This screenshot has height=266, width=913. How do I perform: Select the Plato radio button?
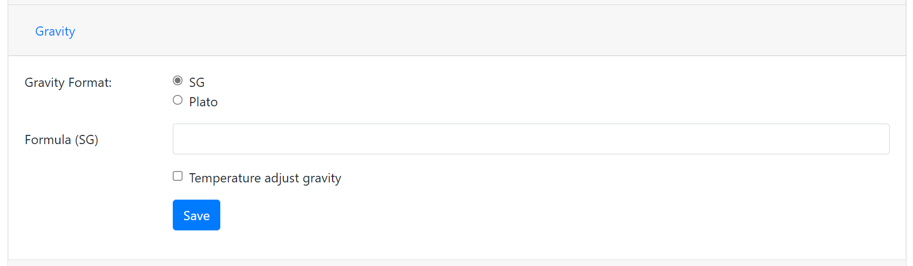click(178, 100)
